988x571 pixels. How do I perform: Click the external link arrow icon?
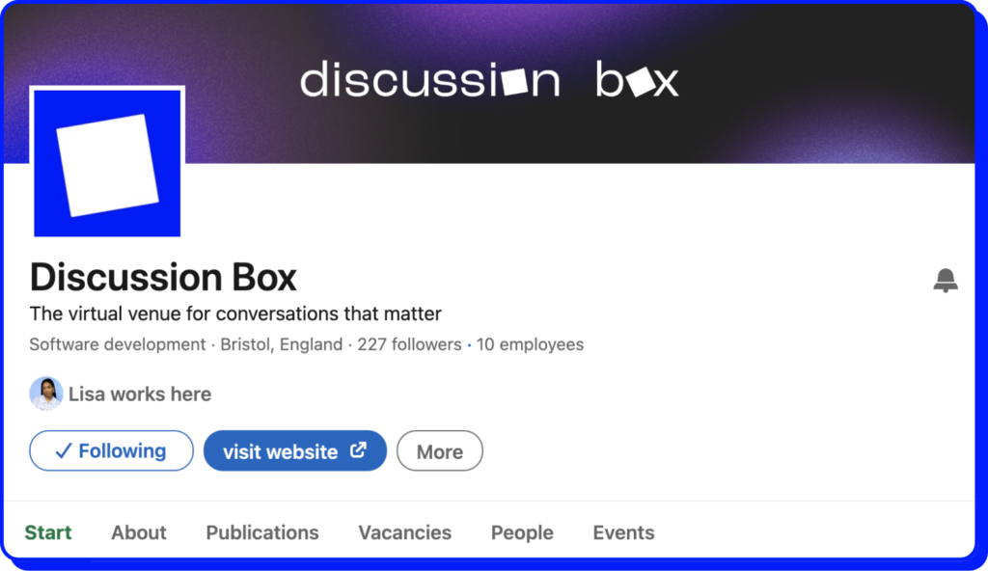(358, 450)
